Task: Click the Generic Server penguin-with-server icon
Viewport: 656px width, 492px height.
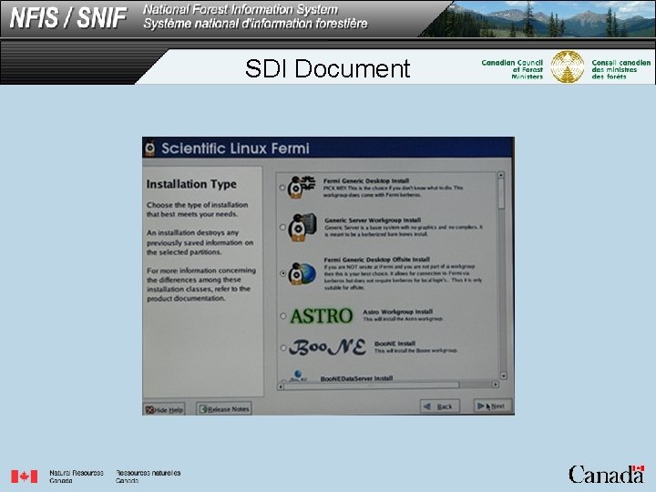Action: (302, 227)
